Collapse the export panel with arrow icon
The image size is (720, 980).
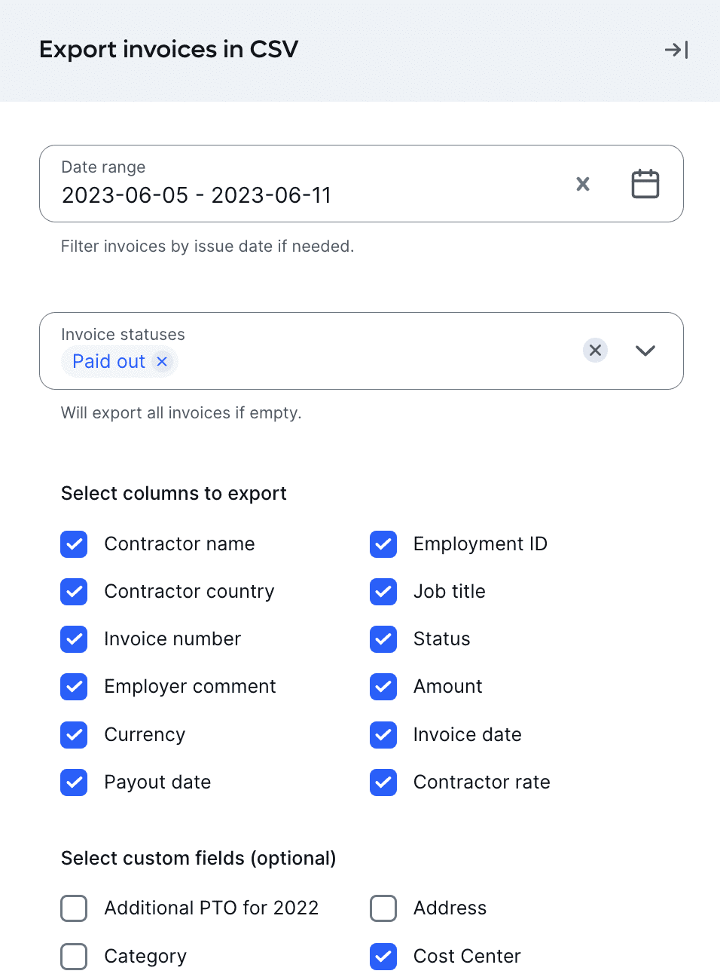(x=676, y=50)
